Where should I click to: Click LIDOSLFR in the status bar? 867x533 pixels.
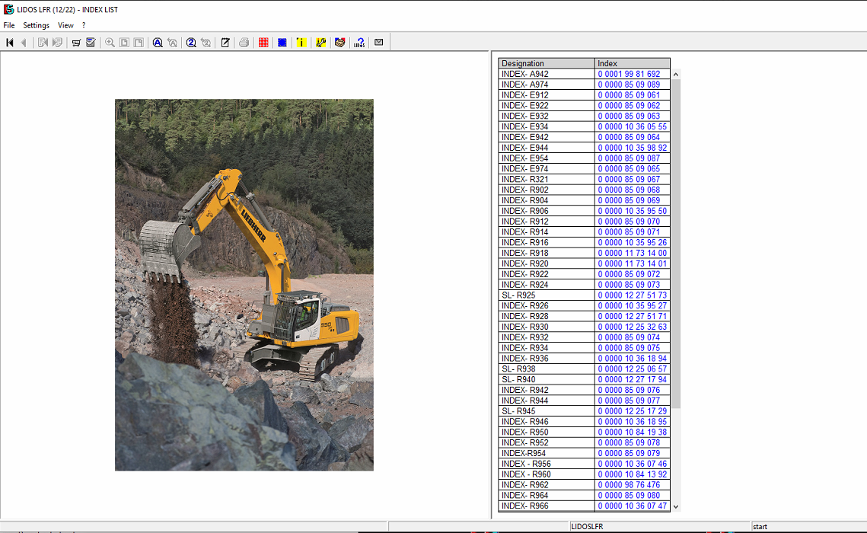pyautogui.click(x=587, y=527)
